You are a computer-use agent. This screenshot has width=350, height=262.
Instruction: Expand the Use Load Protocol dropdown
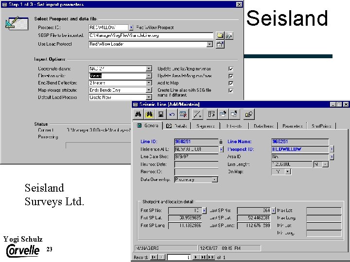point(210,44)
